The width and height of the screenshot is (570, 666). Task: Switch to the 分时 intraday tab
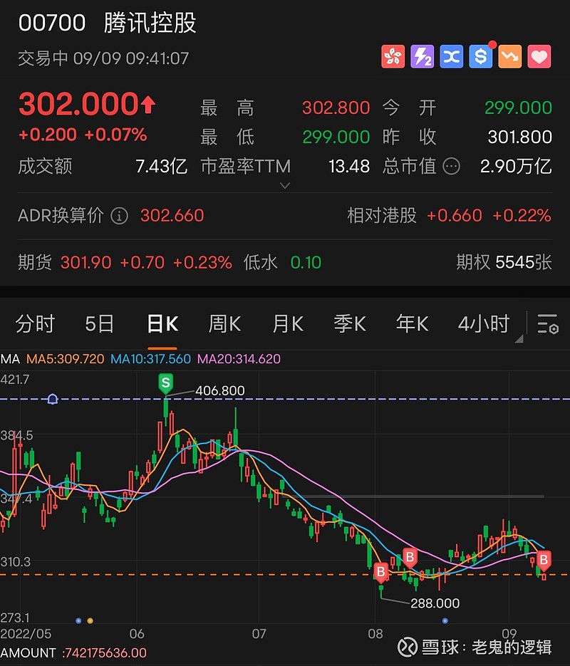(x=33, y=324)
